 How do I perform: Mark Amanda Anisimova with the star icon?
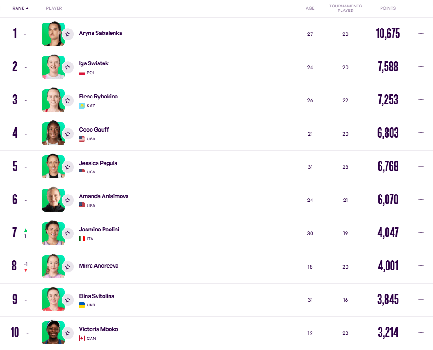click(68, 200)
